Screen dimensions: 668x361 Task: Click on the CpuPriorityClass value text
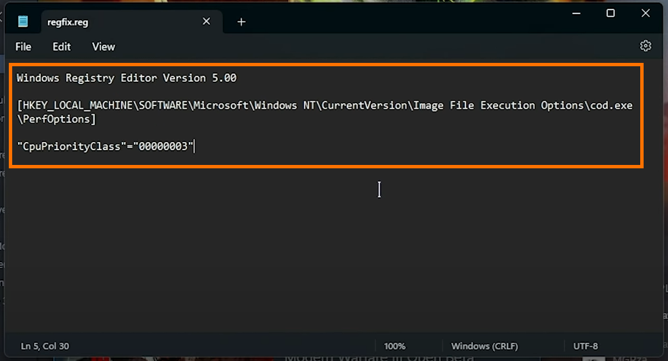105,146
